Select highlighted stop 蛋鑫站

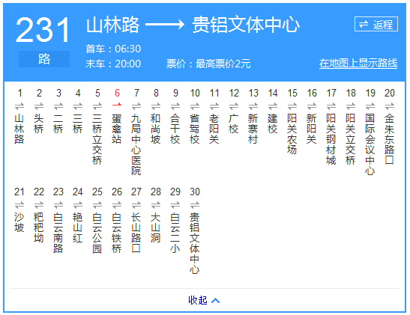[x=117, y=129]
